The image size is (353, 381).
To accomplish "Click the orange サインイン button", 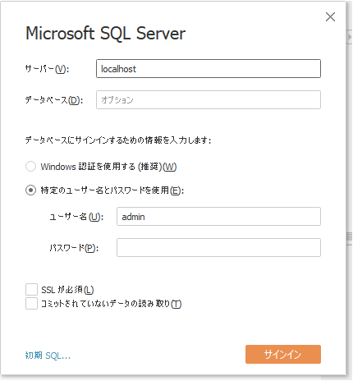I will (283, 355).
